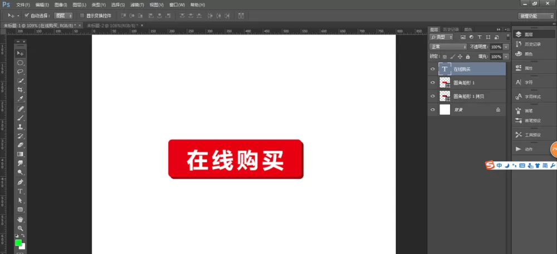Viewport: 557px width, 254px height.
Task: Swap foreground and background colors
Action: (23, 236)
